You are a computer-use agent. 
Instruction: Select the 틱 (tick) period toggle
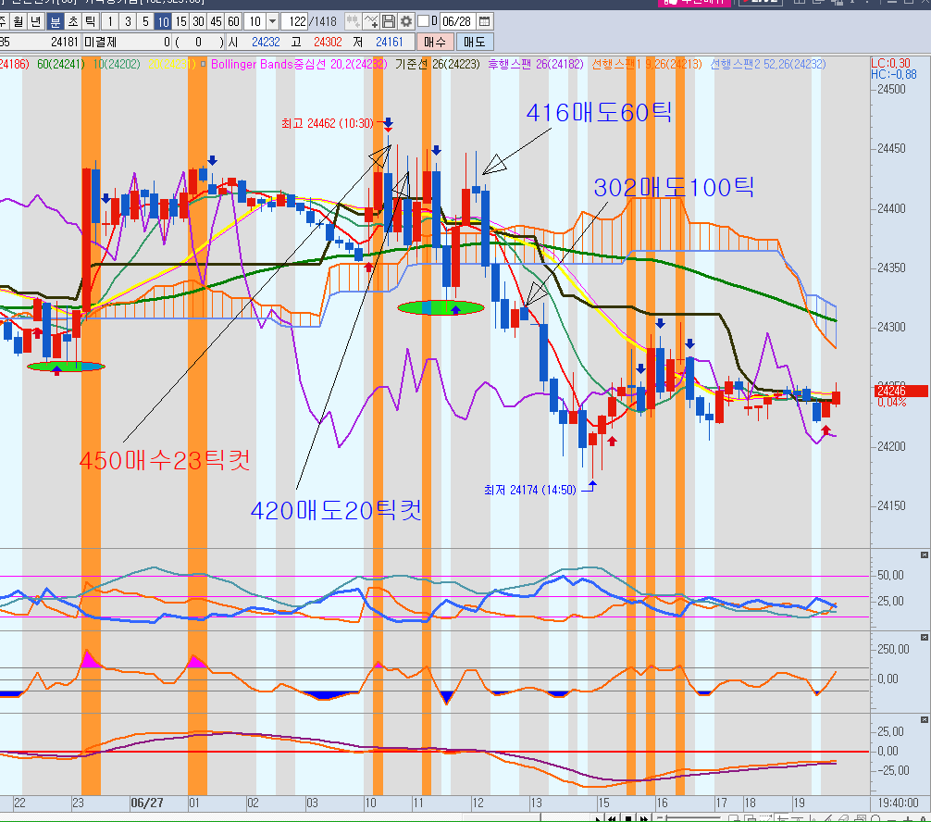coord(89,21)
